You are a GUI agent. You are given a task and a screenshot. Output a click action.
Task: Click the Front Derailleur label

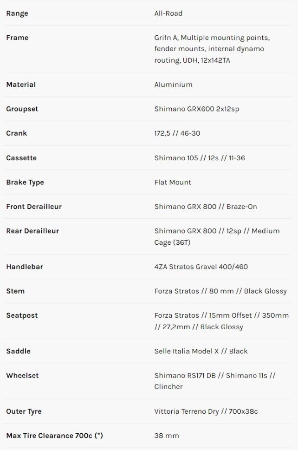pyautogui.click(x=34, y=207)
